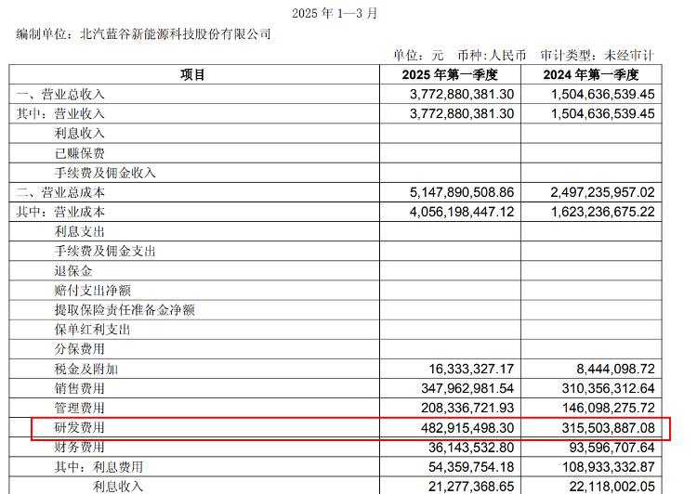Click the value 22,118,002.05
Viewport: 697px width, 494px height.
pos(612,487)
